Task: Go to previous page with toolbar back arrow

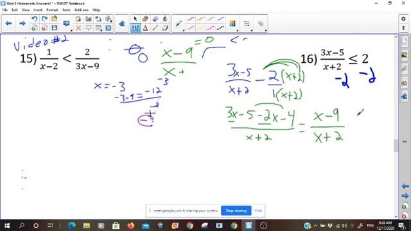Action: [8, 23]
